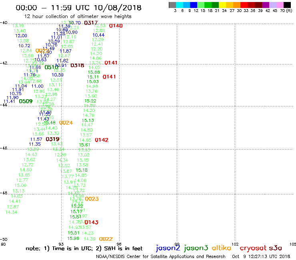Click the altika satellite legend label
The image size is (296, 260).
click(221, 248)
